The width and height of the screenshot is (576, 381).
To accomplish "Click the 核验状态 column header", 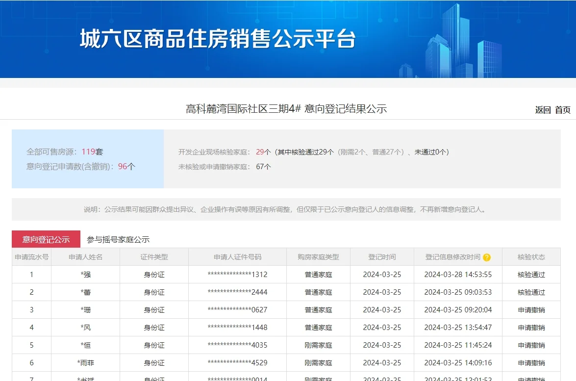I will point(532,256).
